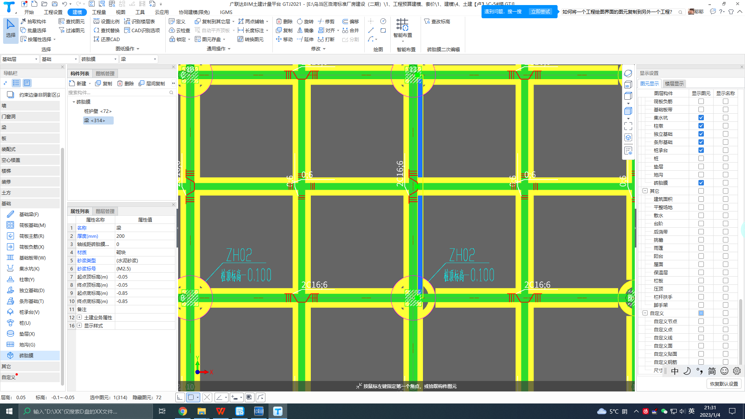The height and width of the screenshot is (419, 745).
Task: Click 延伸 tool in ribbon
Action: tap(305, 39)
